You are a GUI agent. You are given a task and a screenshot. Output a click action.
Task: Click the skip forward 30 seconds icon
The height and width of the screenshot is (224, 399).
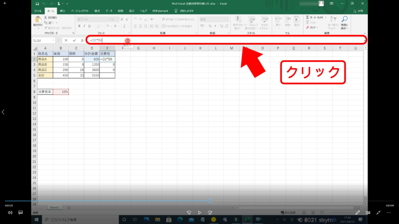[210, 213]
